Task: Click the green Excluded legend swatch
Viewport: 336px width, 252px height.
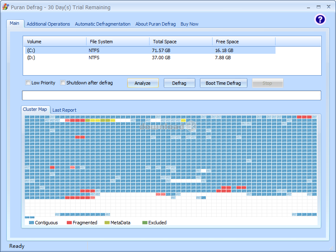Action: 145,223
